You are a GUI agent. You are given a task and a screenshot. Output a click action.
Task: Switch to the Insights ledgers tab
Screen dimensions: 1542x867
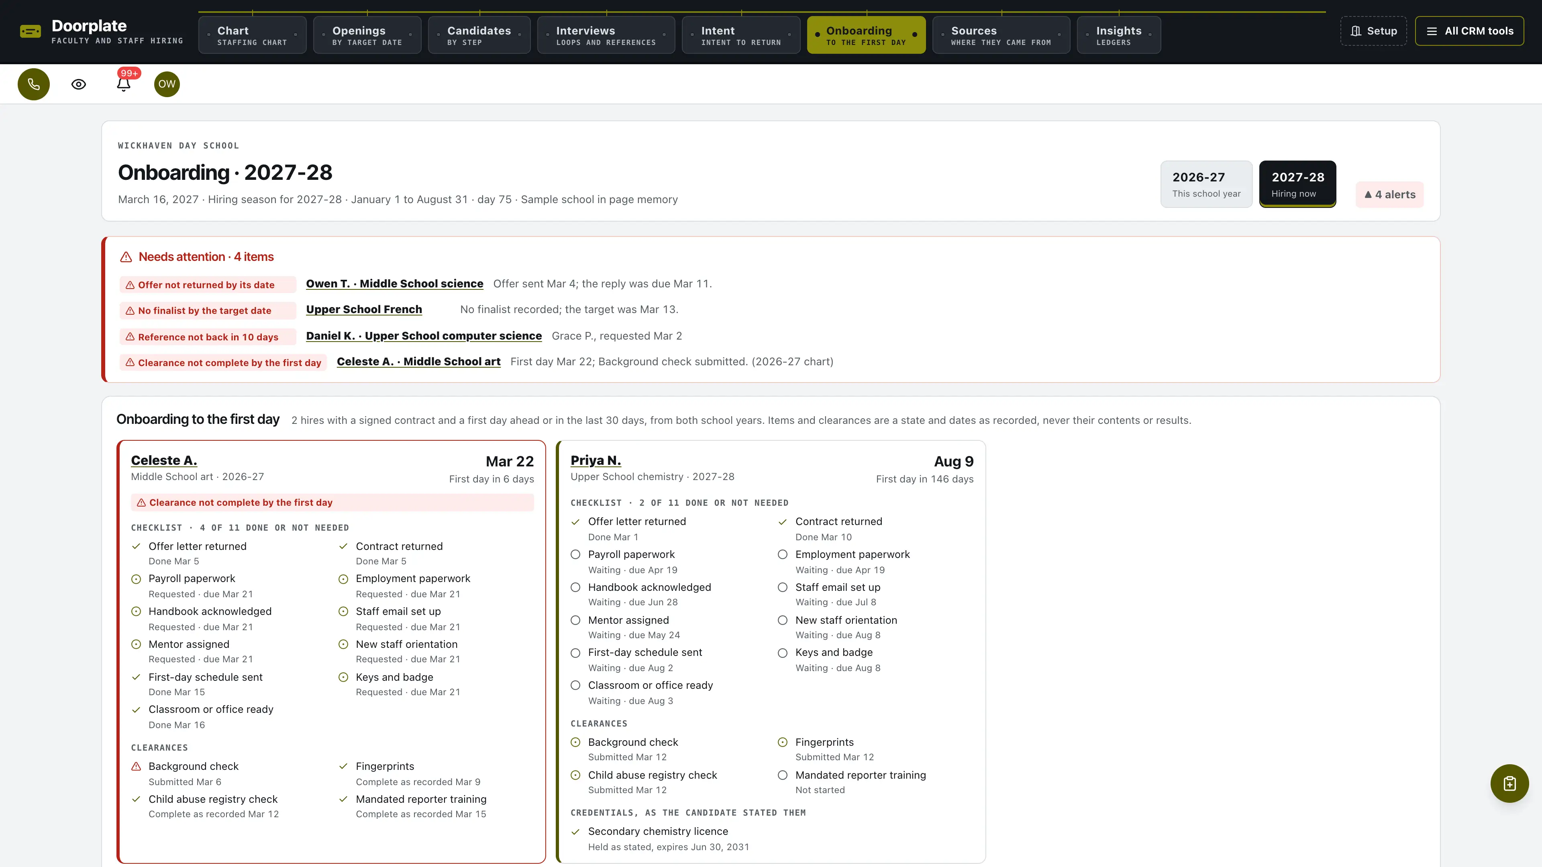[x=1119, y=35]
